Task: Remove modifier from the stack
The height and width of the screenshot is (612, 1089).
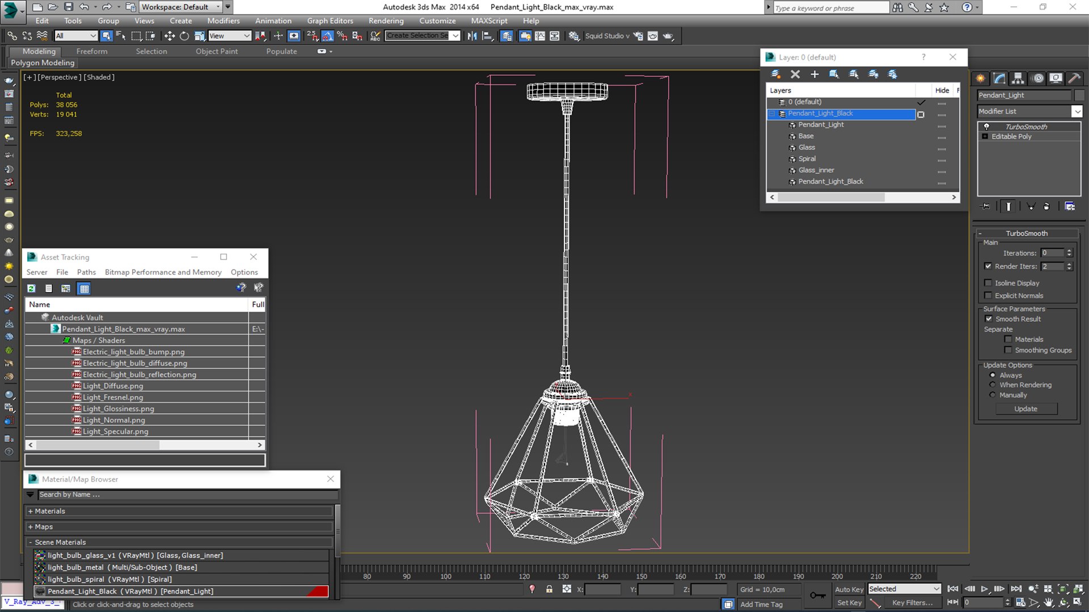Action: (1046, 206)
